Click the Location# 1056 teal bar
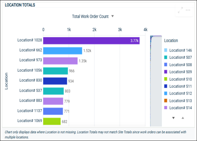This screenshot has width=197, height=141. (x=56, y=71)
